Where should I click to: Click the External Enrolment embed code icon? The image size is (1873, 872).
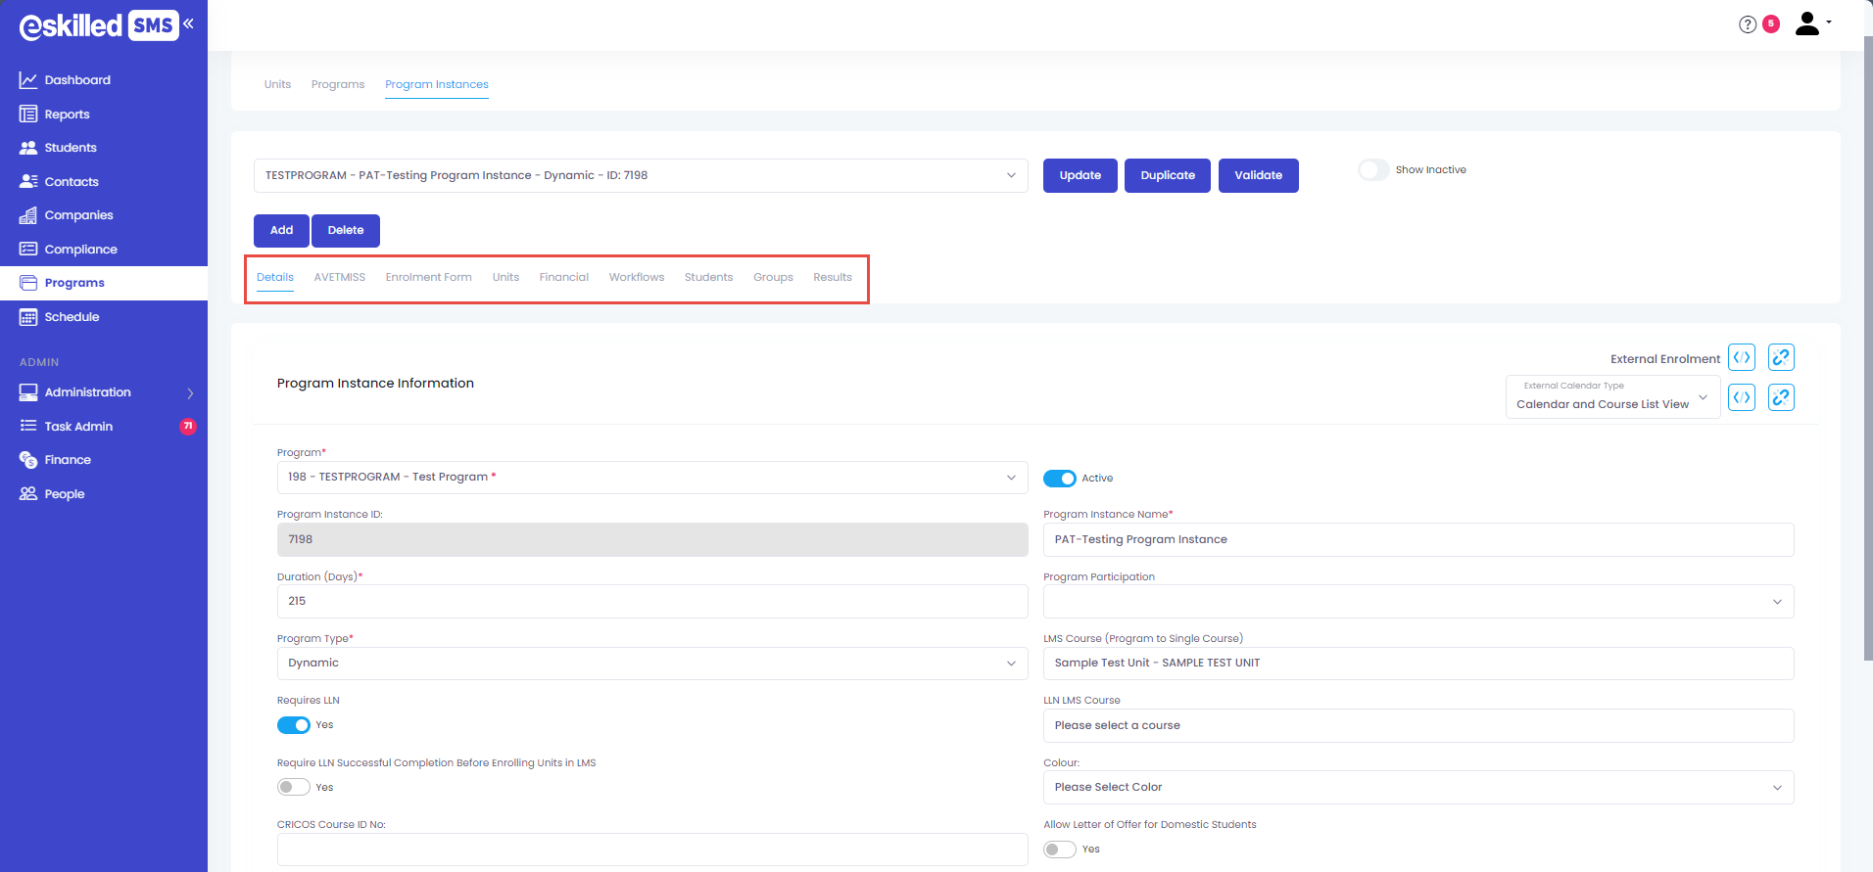1741,358
